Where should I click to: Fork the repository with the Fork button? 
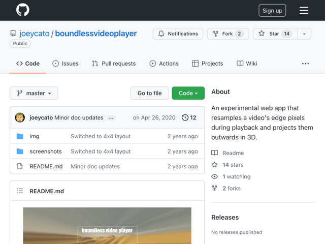pyautogui.click(x=228, y=34)
